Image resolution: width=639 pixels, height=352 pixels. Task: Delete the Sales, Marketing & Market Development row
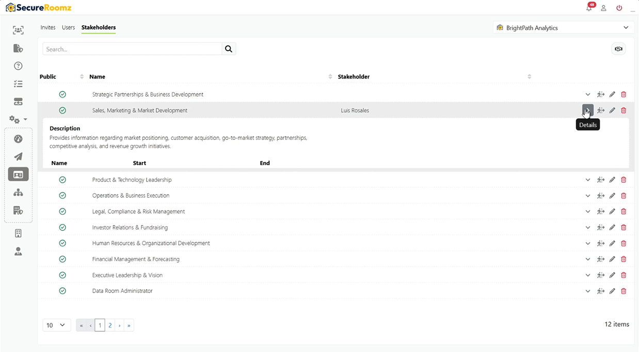coord(624,110)
